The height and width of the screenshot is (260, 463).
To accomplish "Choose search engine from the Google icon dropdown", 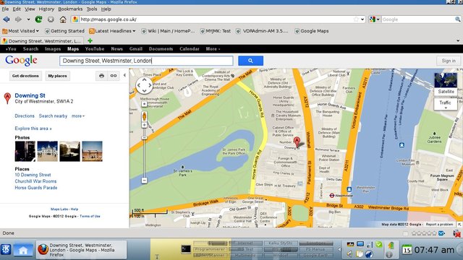I will [x=375, y=19].
